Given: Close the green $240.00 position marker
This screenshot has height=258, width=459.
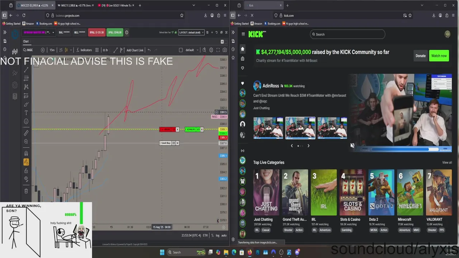Looking at the screenshot, I should point(202,129).
